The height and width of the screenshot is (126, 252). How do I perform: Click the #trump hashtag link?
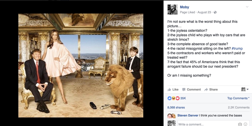pyautogui.click(x=237, y=48)
